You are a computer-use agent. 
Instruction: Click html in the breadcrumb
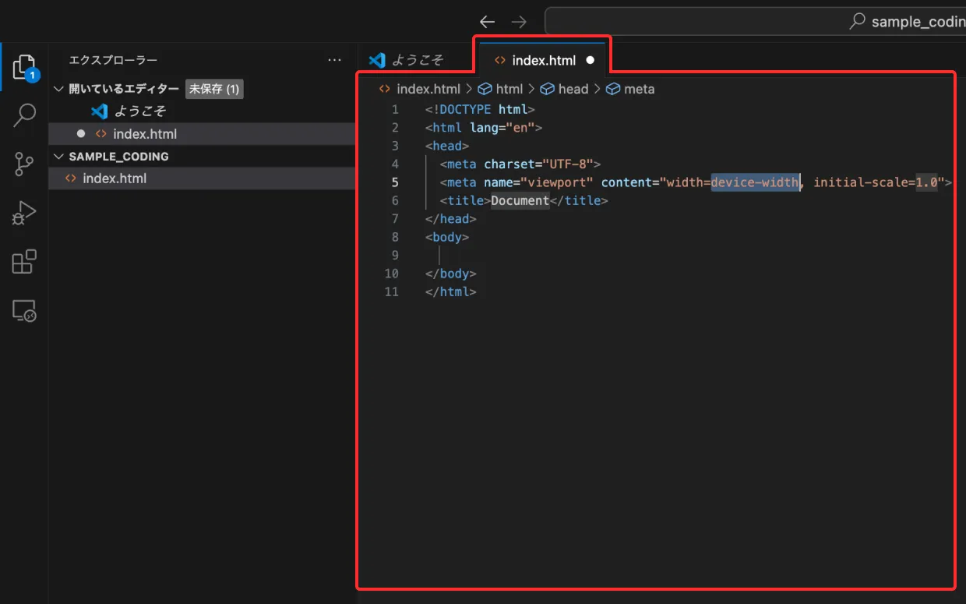click(509, 89)
